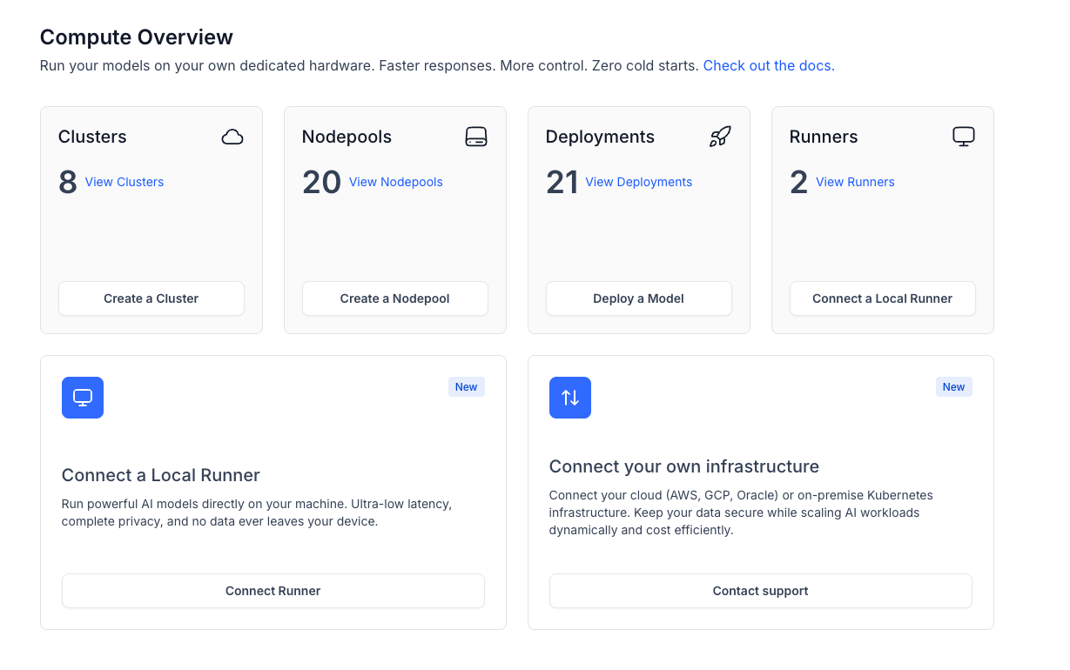Open the View Clusters link
The image size is (1070, 670).
pos(124,182)
